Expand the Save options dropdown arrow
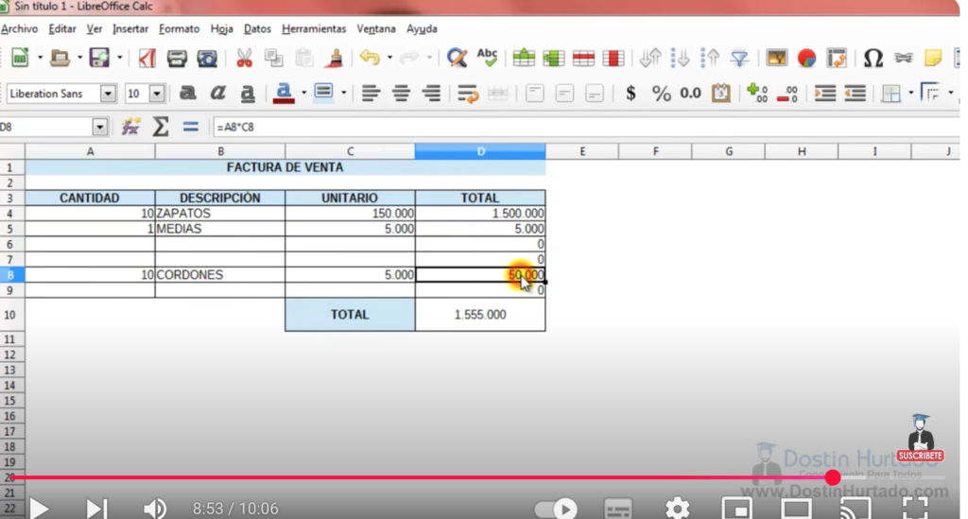Viewport: 968px width, 519px height. click(119, 58)
